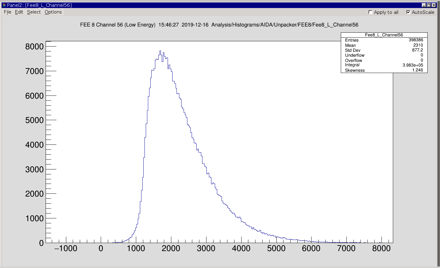Click the Overflow label in stats box
Screen dimensions: 440x268
click(354, 60)
